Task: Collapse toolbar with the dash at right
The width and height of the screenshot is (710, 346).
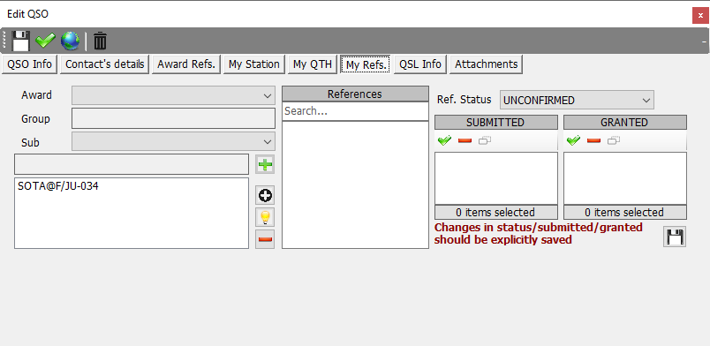Action: point(704,41)
